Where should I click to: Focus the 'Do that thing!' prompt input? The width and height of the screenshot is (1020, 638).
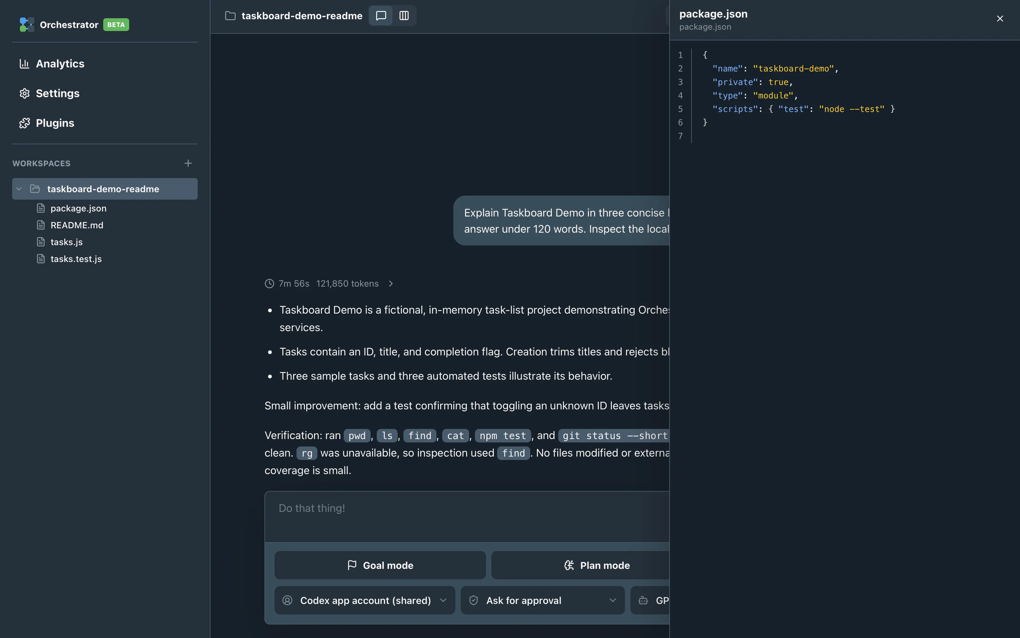(x=467, y=517)
